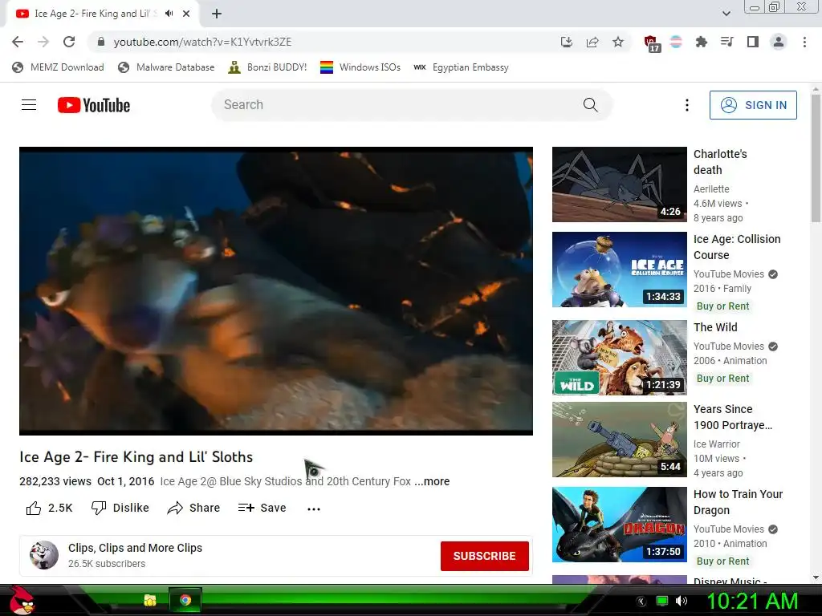Click Buy or Rent under How to Train Your Dragon
The image size is (822, 616).
pos(723,561)
